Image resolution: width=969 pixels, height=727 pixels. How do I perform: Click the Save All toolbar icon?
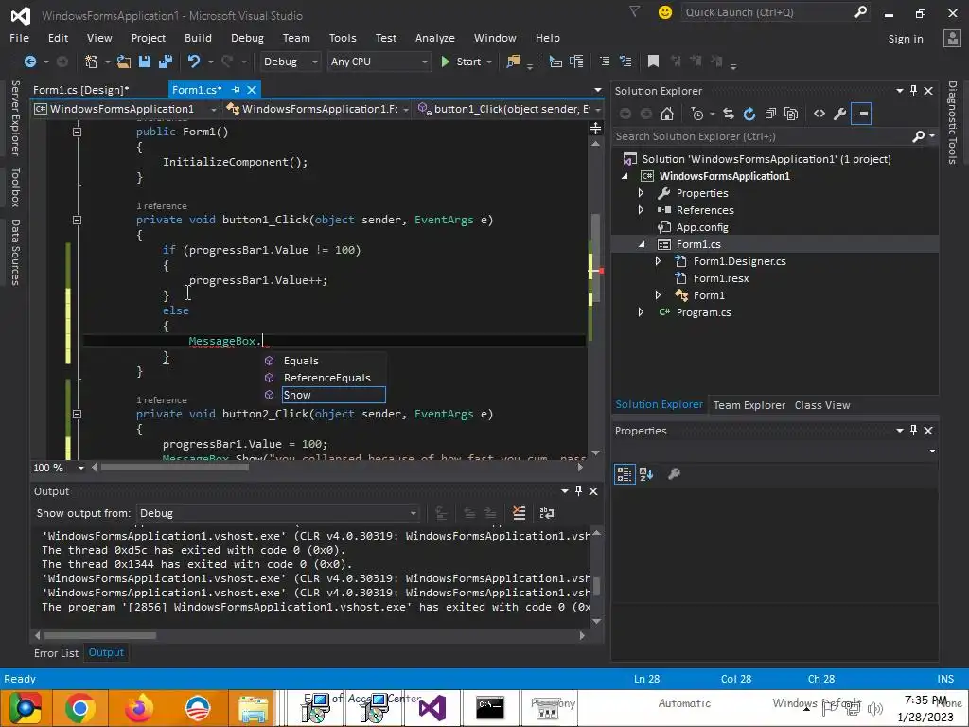(x=165, y=62)
